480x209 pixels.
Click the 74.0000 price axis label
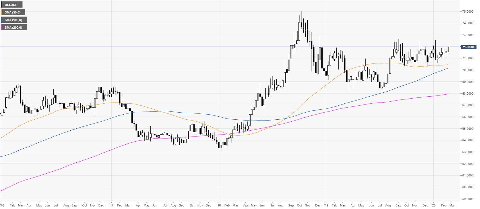click(468, 23)
